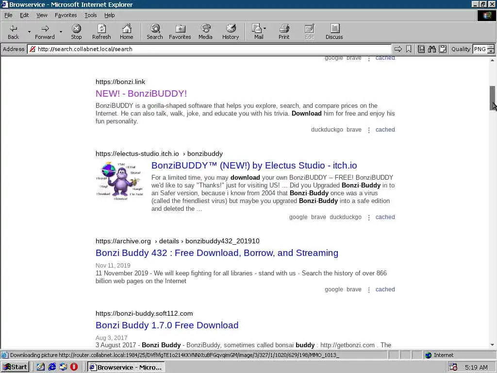The image size is (497, 373).
Task: Open the Media toolbar button
Action: 205,32
